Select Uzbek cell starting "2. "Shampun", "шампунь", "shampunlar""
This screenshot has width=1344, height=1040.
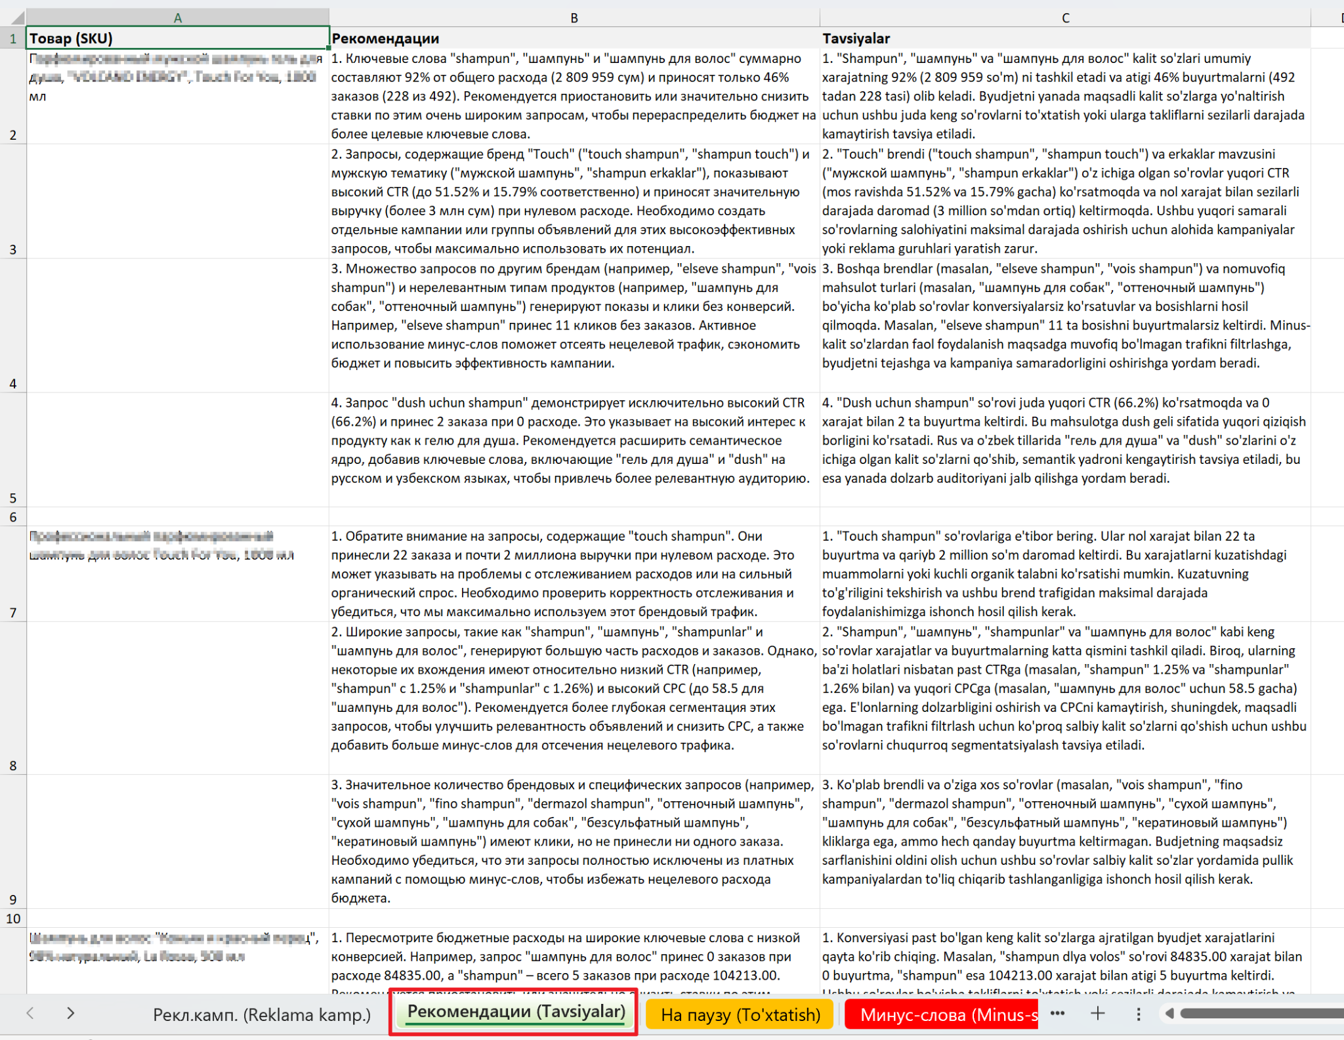tap(1065, 698)
